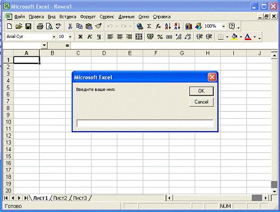Merge and center cells icon

pyautogui.click(x=139, y=37)
